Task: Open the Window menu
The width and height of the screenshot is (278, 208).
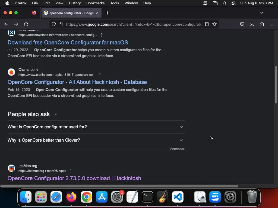Action: click(131, 3)
